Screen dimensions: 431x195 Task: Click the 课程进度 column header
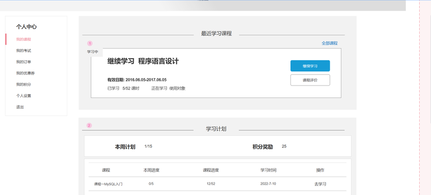point(211,170)
